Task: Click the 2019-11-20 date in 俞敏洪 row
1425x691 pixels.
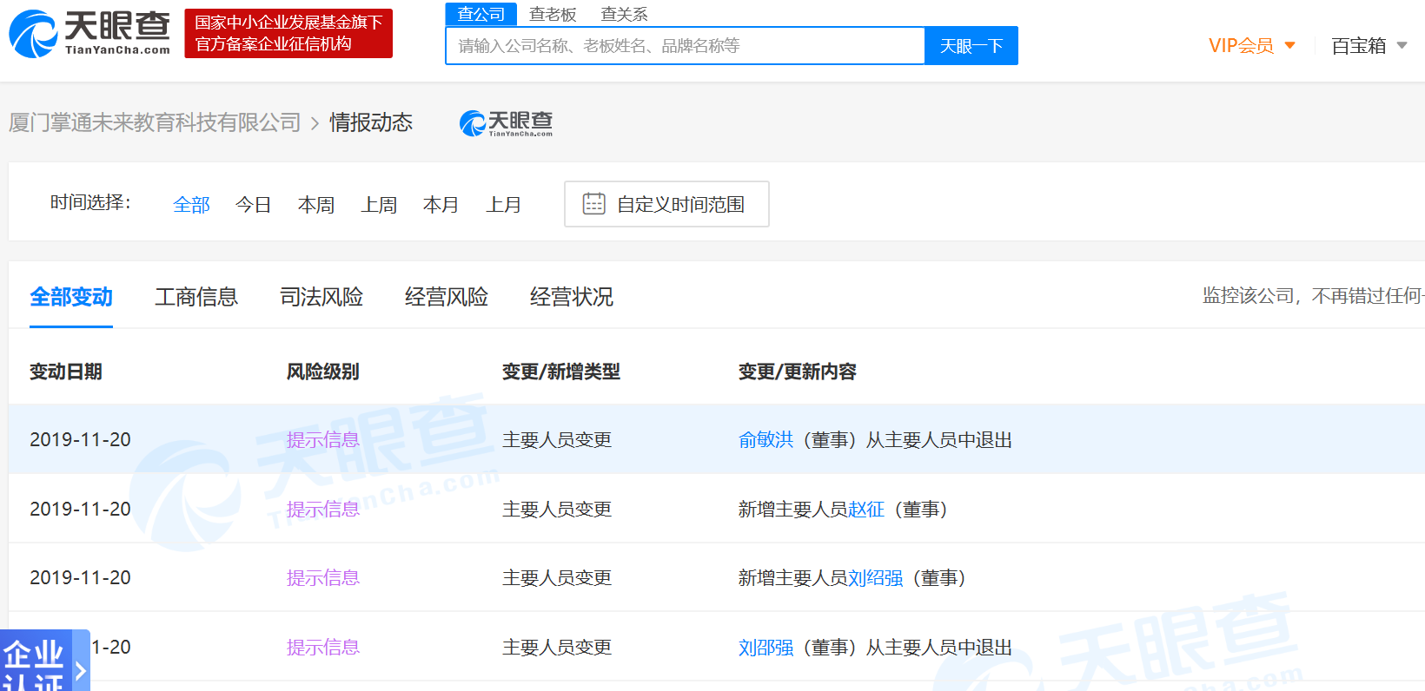Action: [80, 440]
